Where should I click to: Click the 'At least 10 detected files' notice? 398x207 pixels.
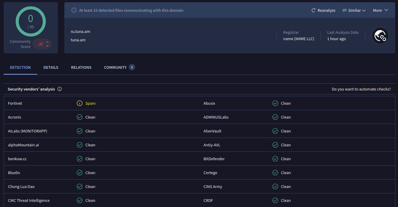click(x=131, y=10)
